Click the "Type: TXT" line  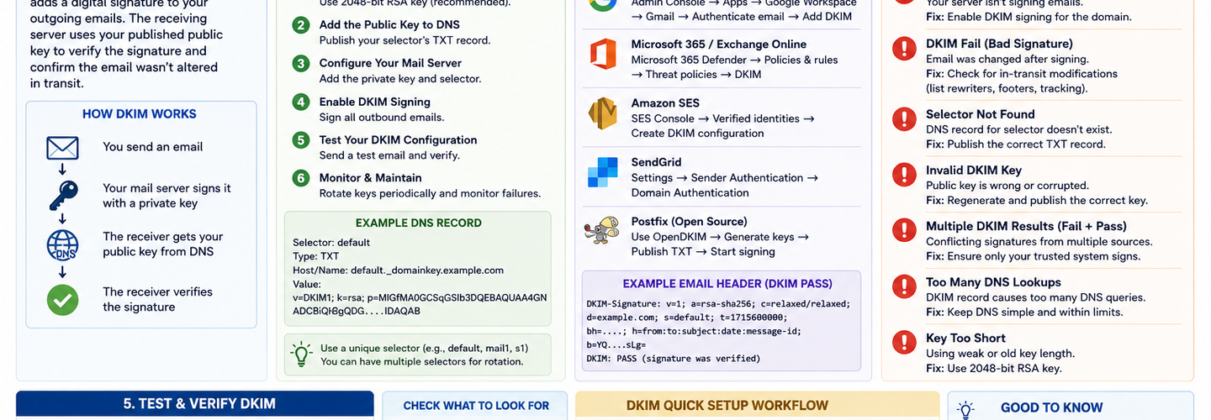pyautogui.click(x=316, y=257)
